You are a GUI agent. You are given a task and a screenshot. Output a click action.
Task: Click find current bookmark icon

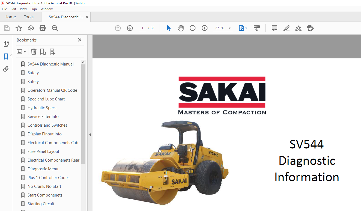[x=52, y=52]
